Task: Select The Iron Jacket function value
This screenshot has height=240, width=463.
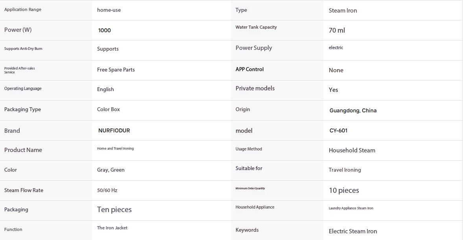Action: pyautogui.click(x=112, y=228)
